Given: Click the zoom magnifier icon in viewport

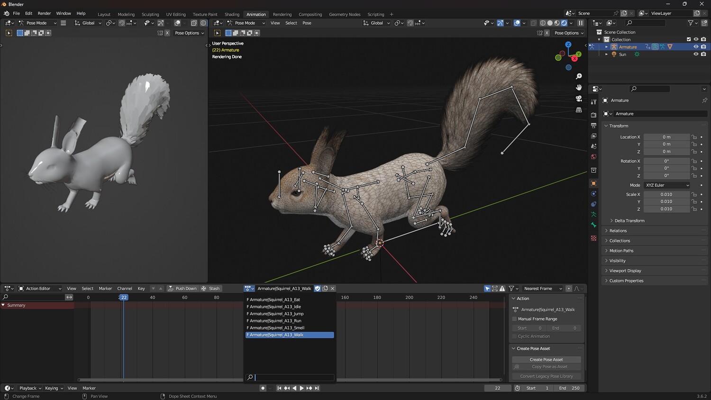Looking at the screenshot, I should pyautogui.click(x=579, y=76).
